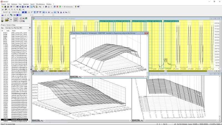222x125 pixels.
Task: Open the Search menu
Action: [32, 4]
